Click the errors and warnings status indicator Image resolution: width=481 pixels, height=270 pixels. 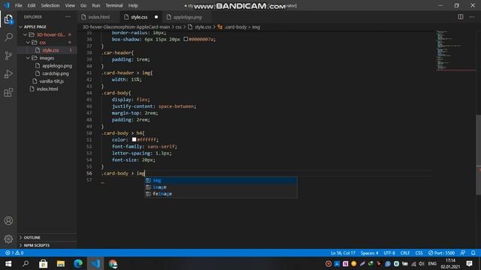point(14,253)
